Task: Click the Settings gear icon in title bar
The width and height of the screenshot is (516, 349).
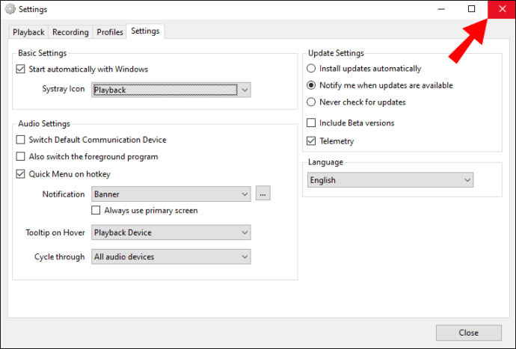Action: point(8,10)
